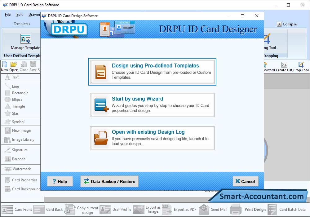Open the Drawing menu in main window

(34, 15)
